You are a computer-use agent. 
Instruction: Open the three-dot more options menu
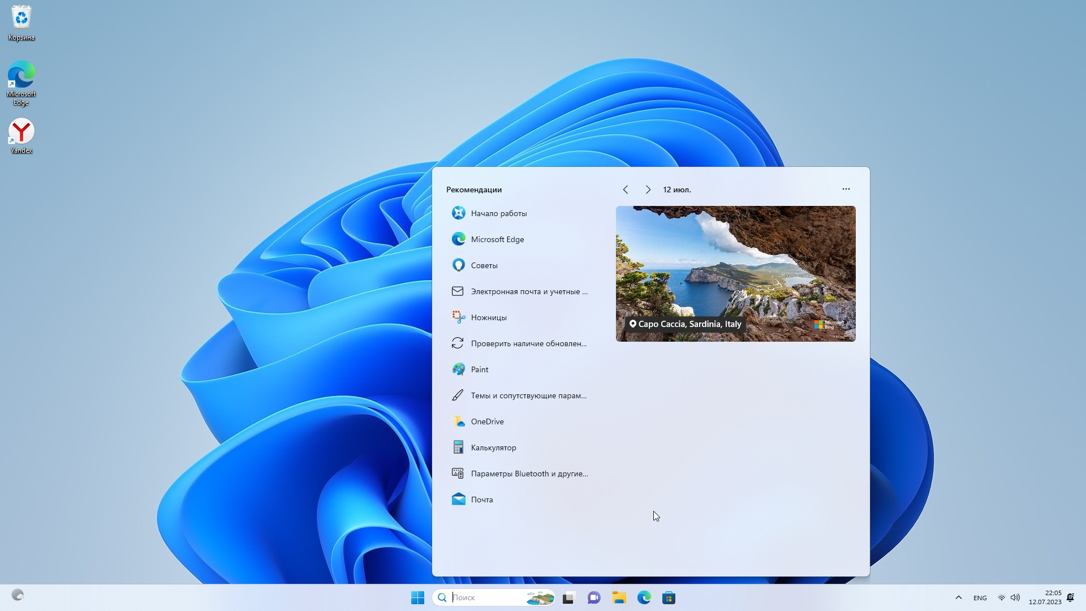coord(846,189)
